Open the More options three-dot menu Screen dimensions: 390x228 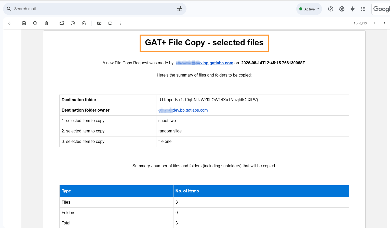pyautogui.click(x=121, y=23)
